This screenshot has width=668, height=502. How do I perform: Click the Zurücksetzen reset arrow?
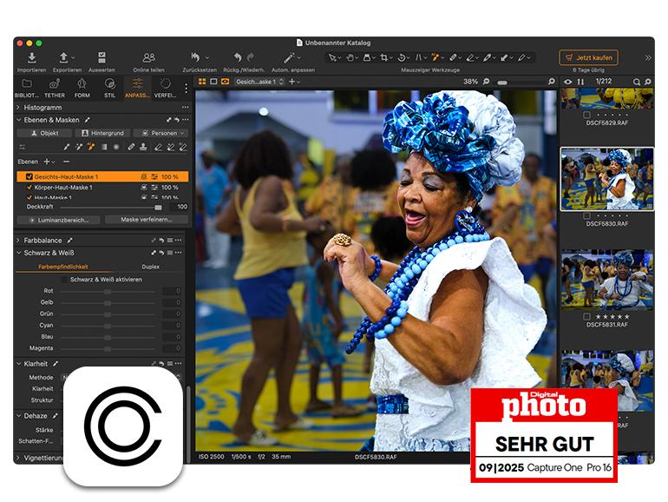coord(195,57)
